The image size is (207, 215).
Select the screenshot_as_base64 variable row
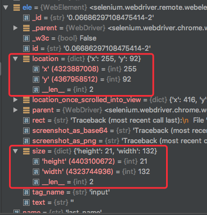point(115,131)
